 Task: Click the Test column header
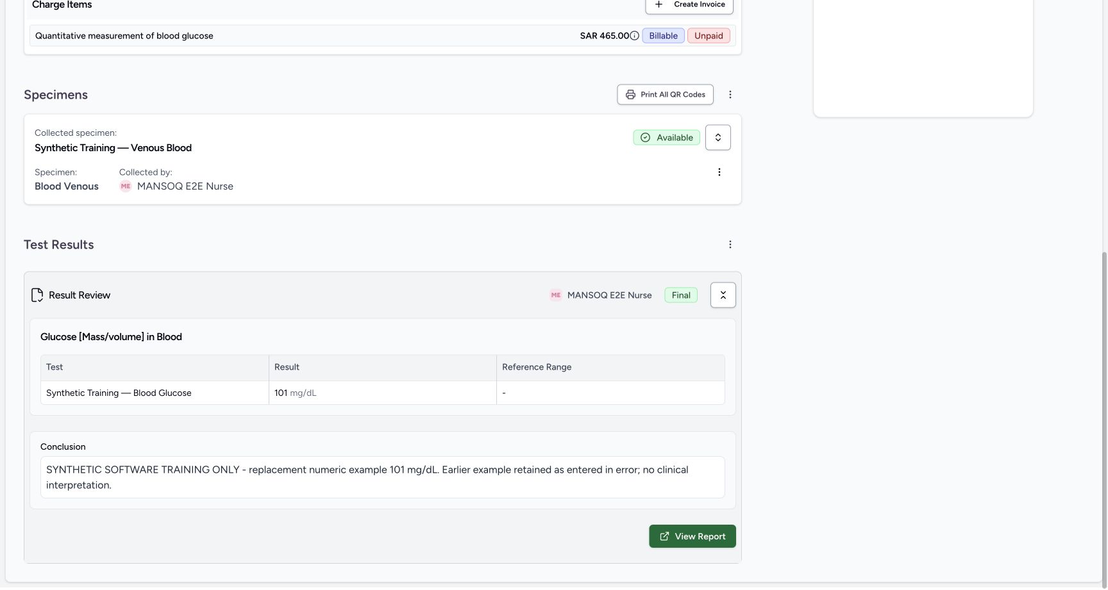coord(155,368)
